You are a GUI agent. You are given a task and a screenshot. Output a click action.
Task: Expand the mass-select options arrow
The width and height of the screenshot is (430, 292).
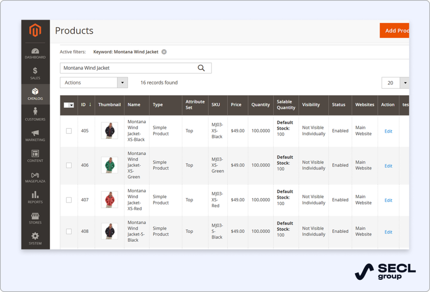pyautogui.click(x=72, y=105)
